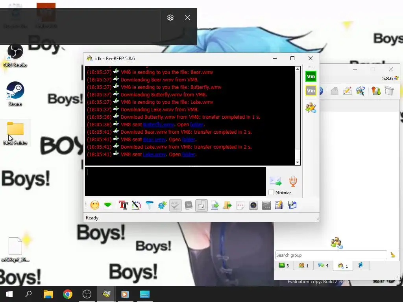The height and width of the screenshot is (302, 403).
Task: Open the Lake.wmv file link
Action: pyautogui.click(x=154, y=154)
